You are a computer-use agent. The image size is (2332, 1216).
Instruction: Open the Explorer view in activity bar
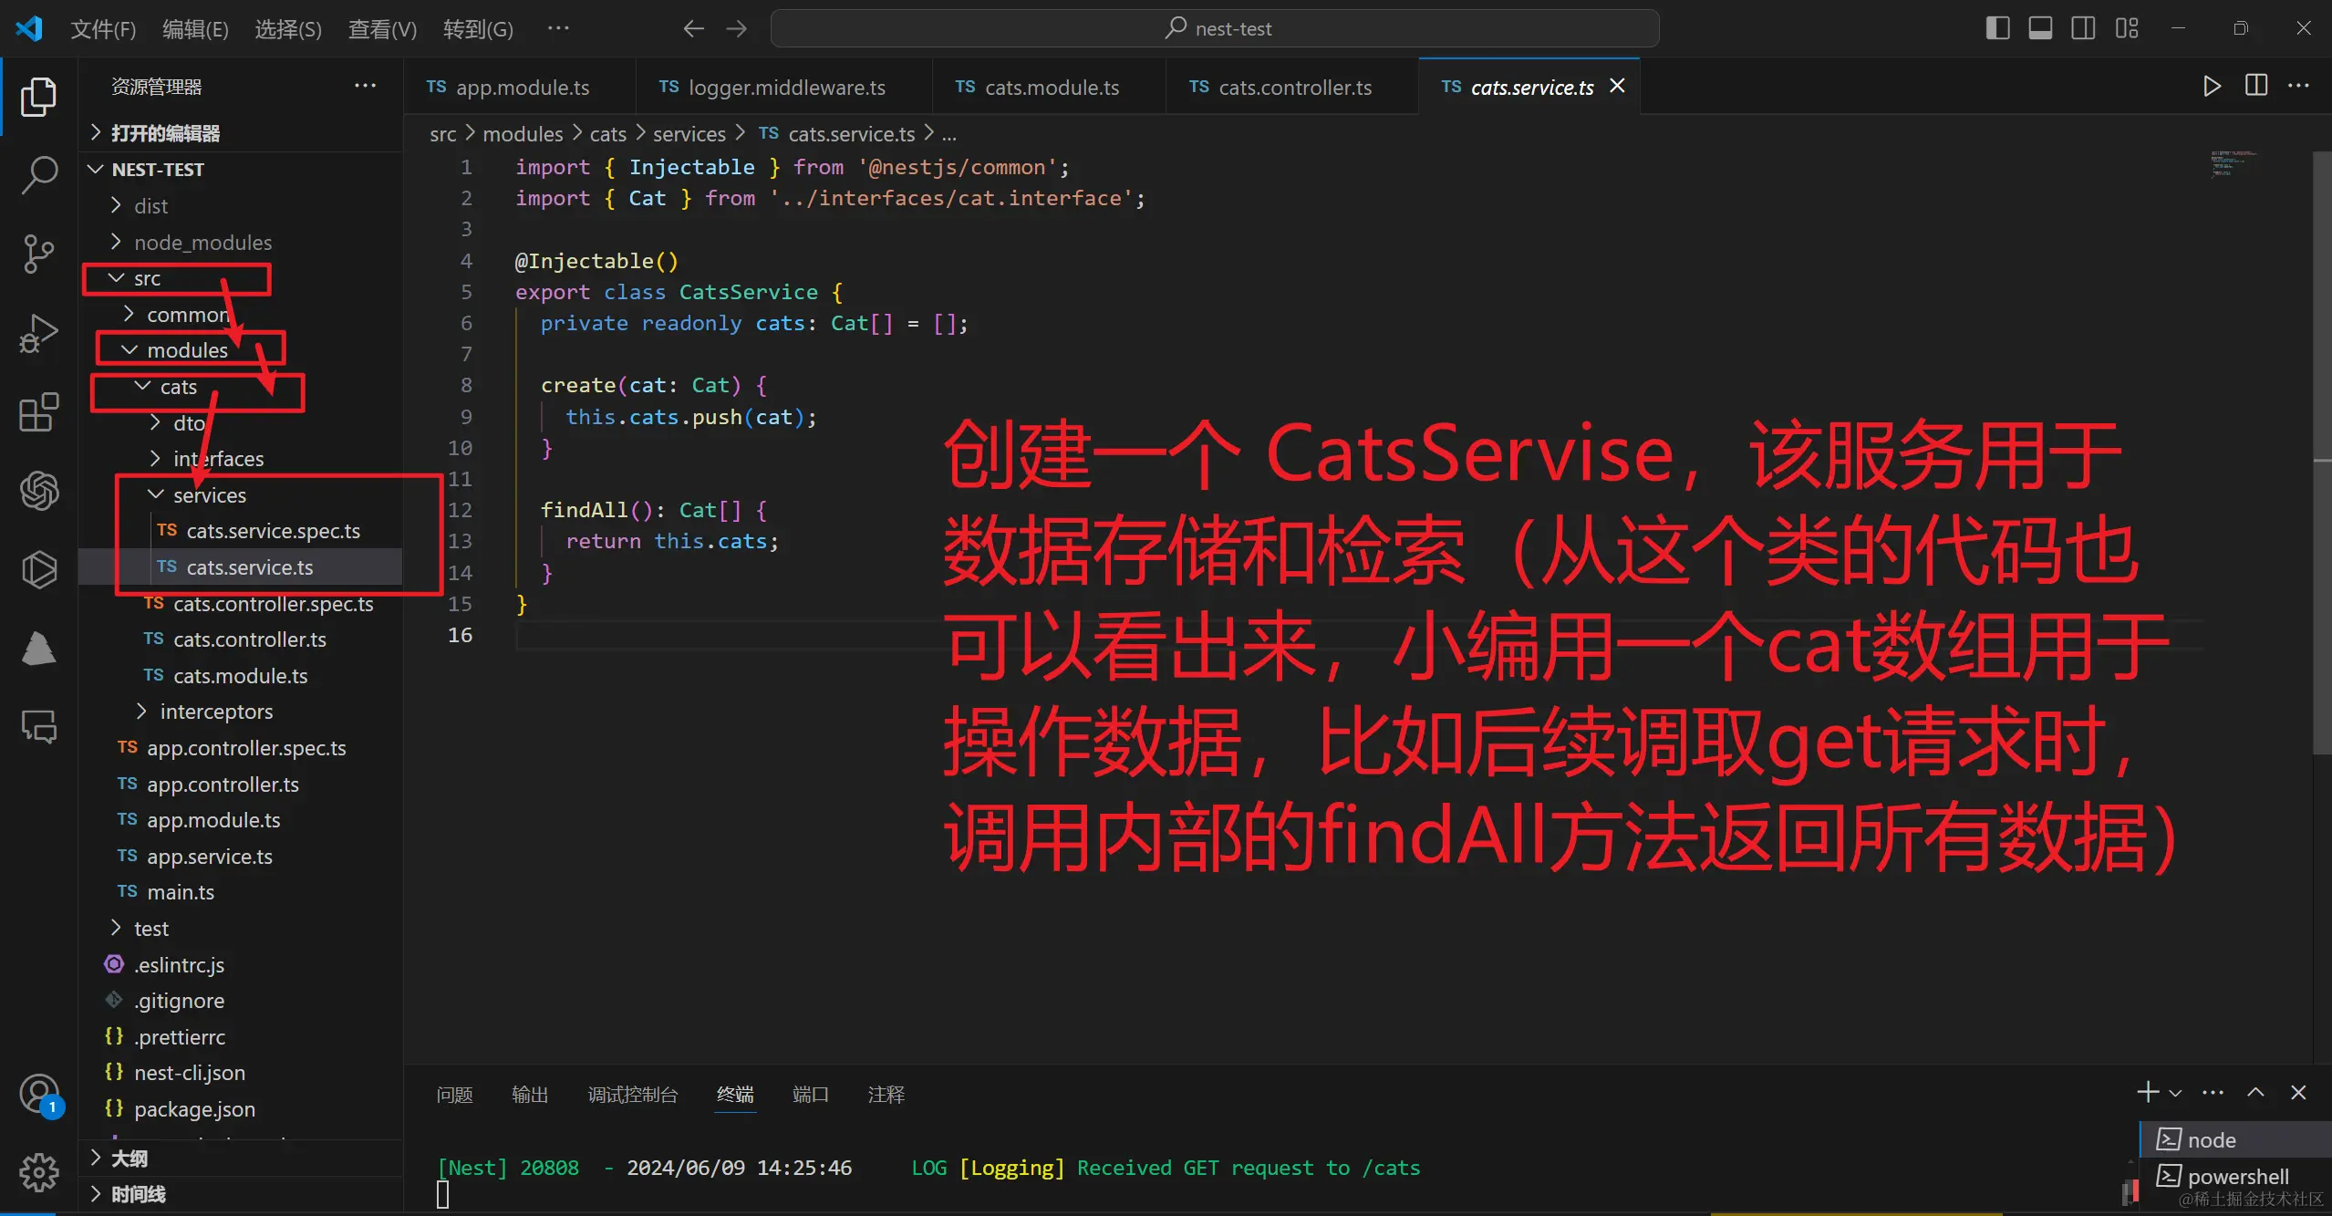pos(38,97)
